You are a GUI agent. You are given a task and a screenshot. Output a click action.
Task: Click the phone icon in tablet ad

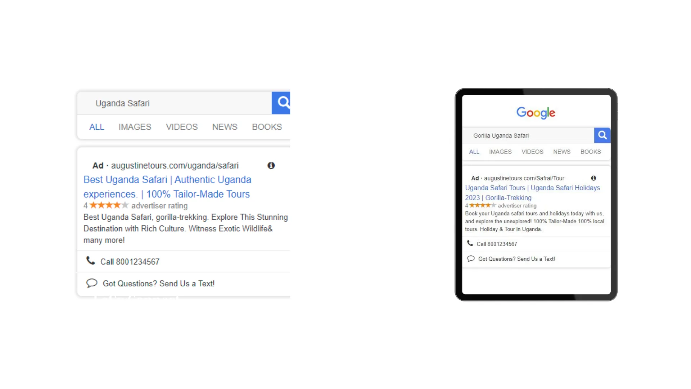tap(470, 243)
